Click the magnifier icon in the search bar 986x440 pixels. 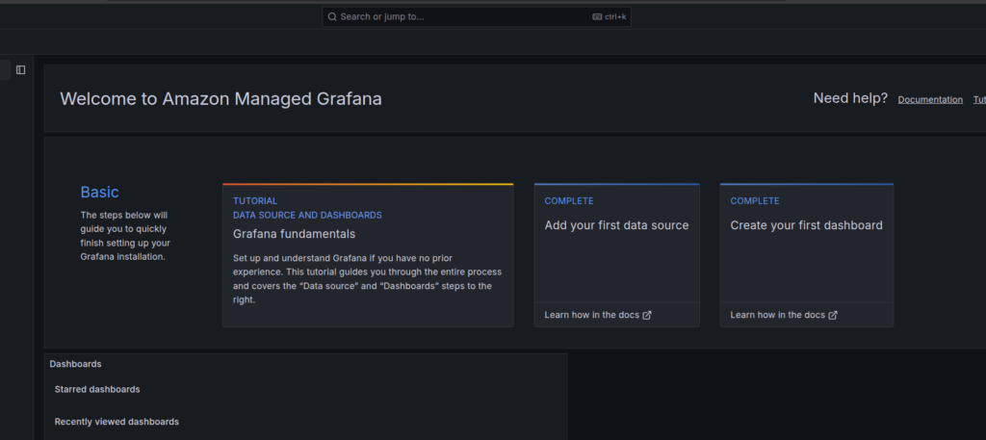[x=331, y=16]
